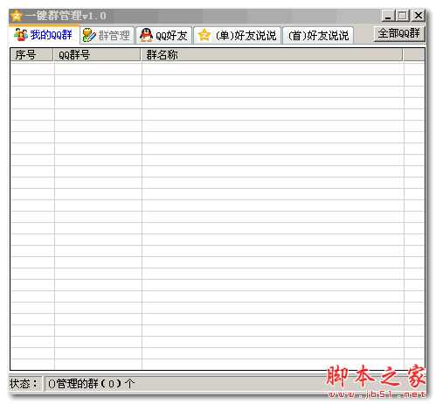Maximize the 一键群管理 window

(403, 16)
